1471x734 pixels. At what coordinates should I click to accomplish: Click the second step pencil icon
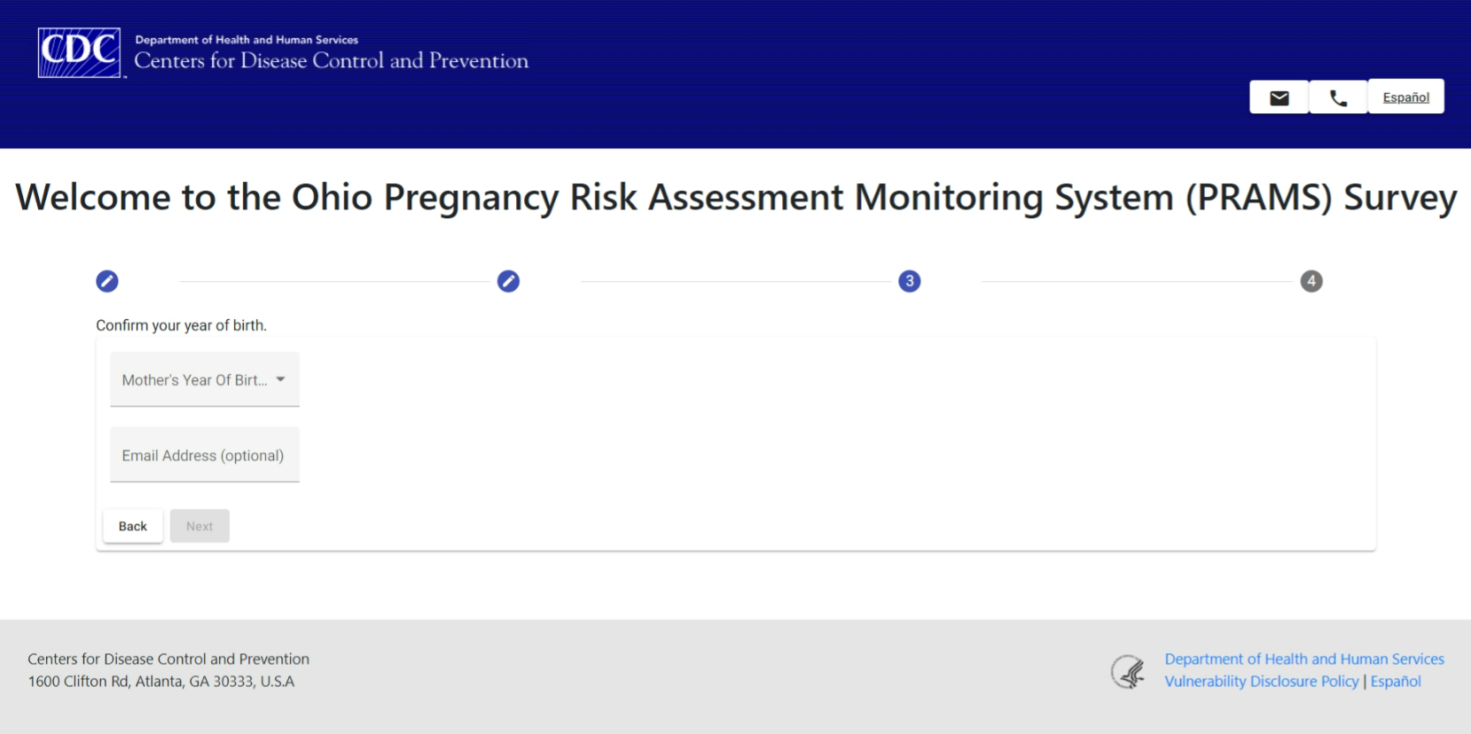508,281
